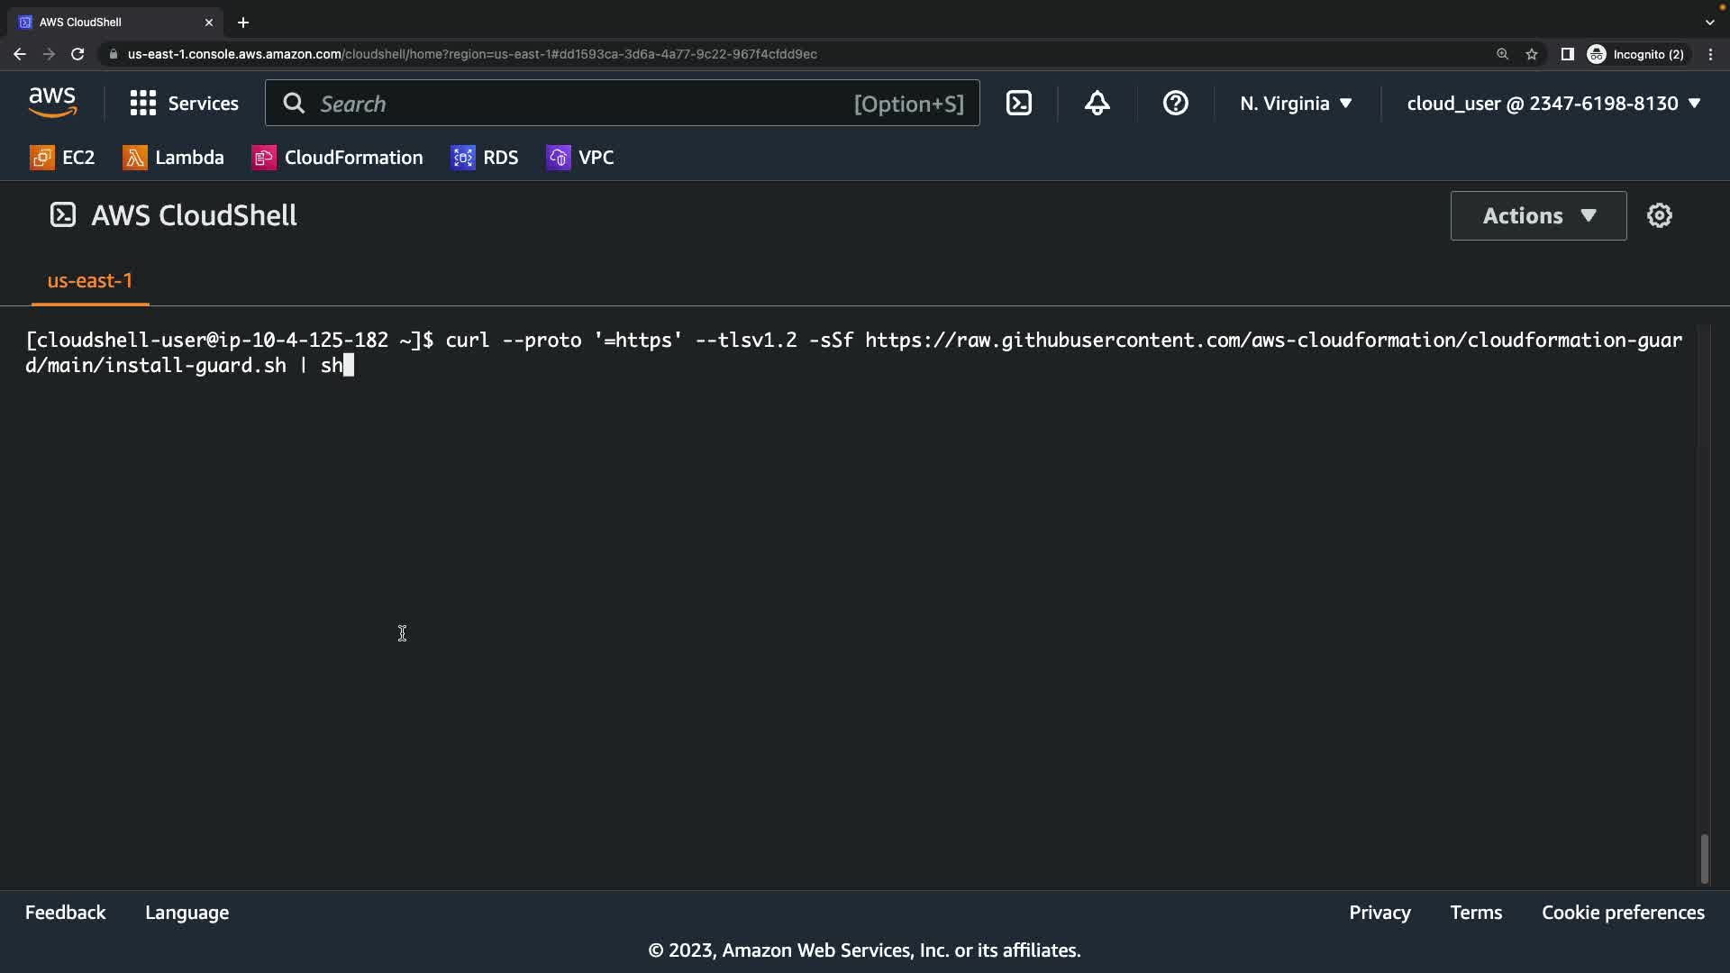Go to AWS home logo
The image size is (1730, 973).
coord(52,104)
